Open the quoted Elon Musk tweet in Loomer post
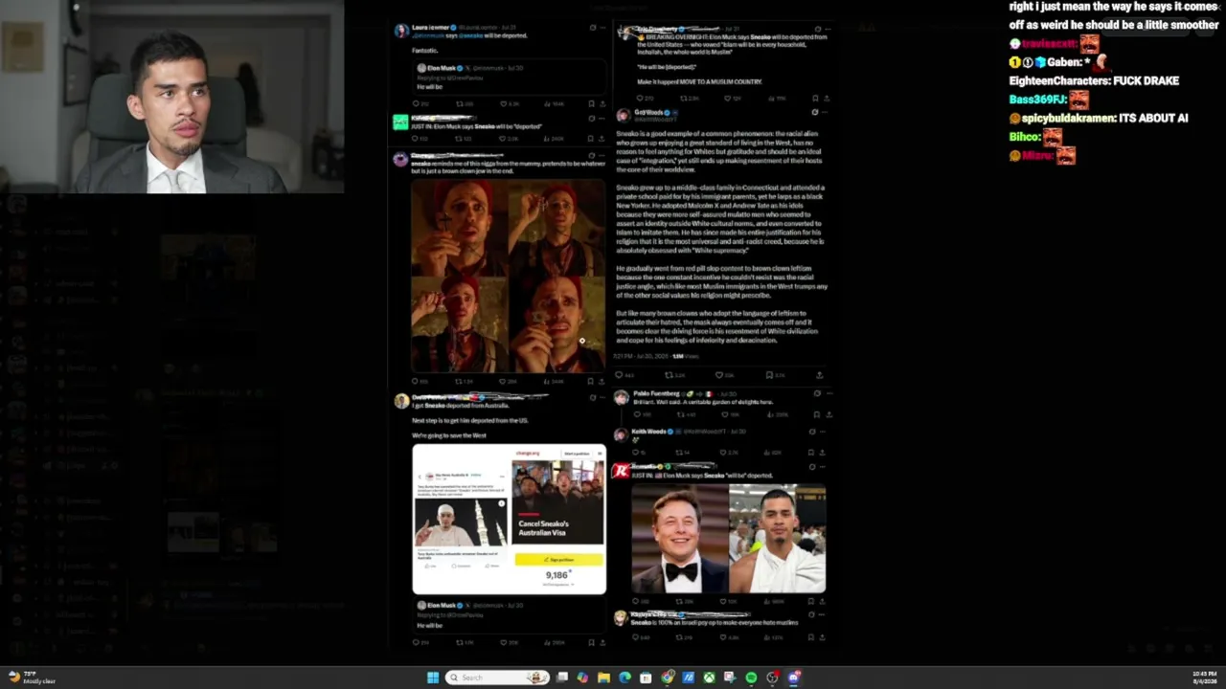 point(510,78)
